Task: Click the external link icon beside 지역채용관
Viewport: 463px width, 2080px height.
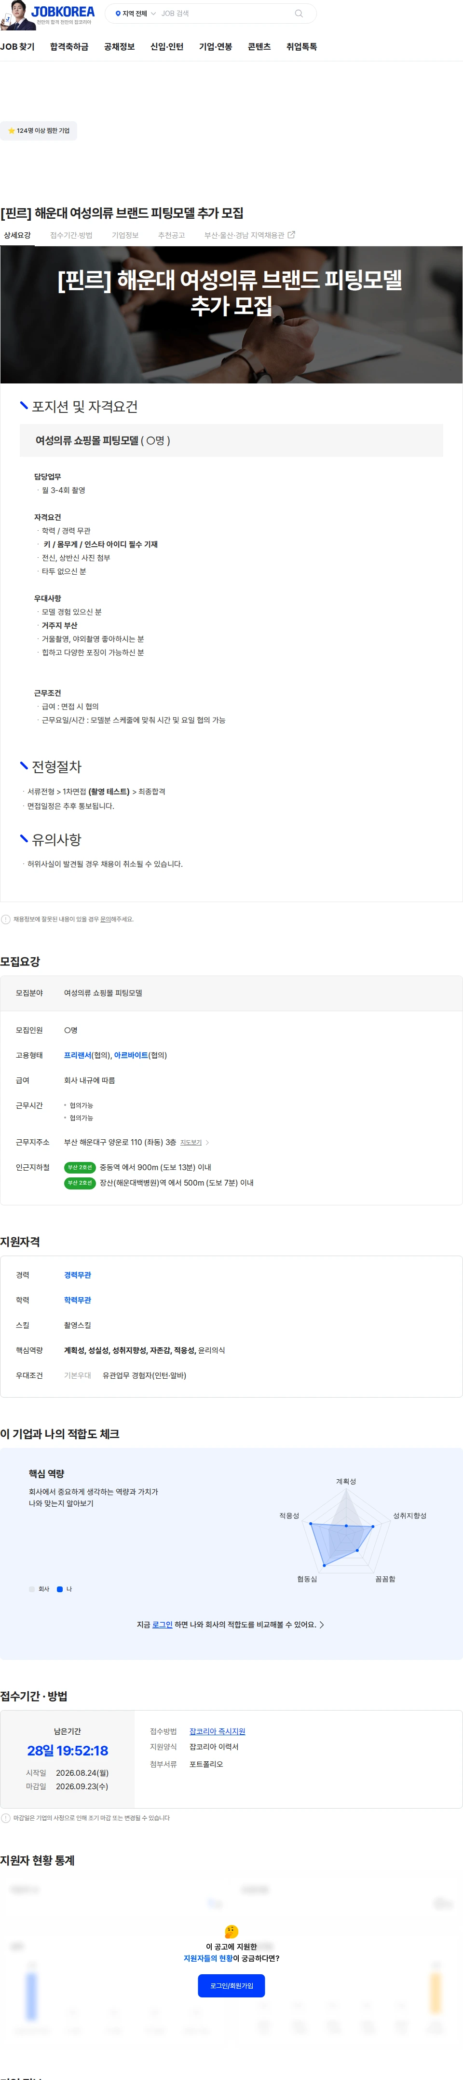Action: point(291,235)
